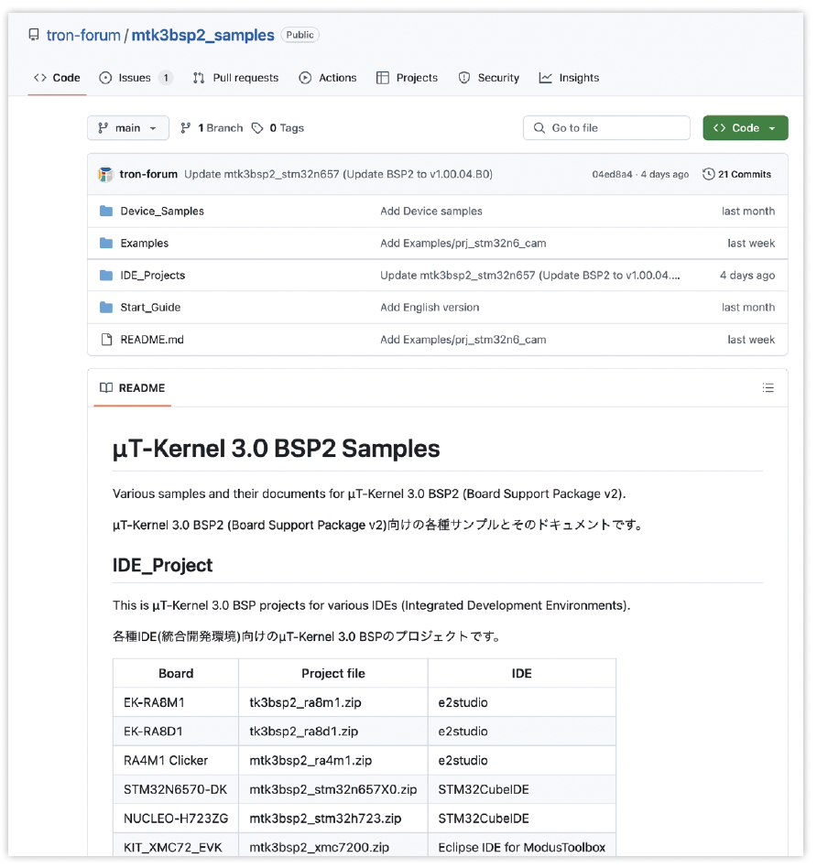Click the tron-forum avatar in commit bar
This screenshot has width=817, height=868.
click(x=106, y=174)
